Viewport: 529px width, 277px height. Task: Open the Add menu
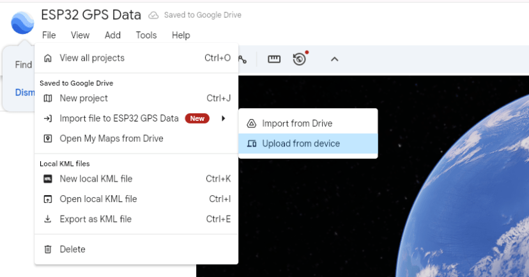point(112,35)
